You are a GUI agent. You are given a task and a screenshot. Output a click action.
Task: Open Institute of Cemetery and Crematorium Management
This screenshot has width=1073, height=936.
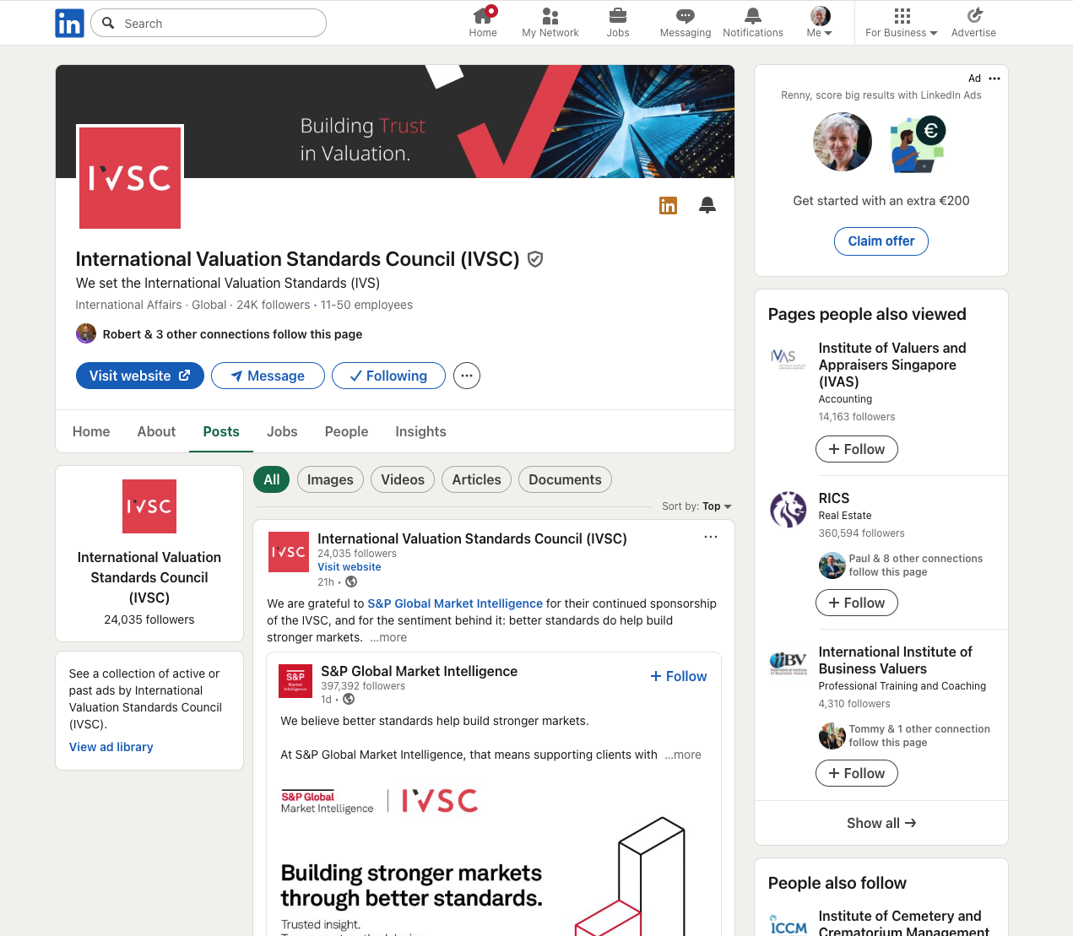pyautogui.click(x=903, y=923)
